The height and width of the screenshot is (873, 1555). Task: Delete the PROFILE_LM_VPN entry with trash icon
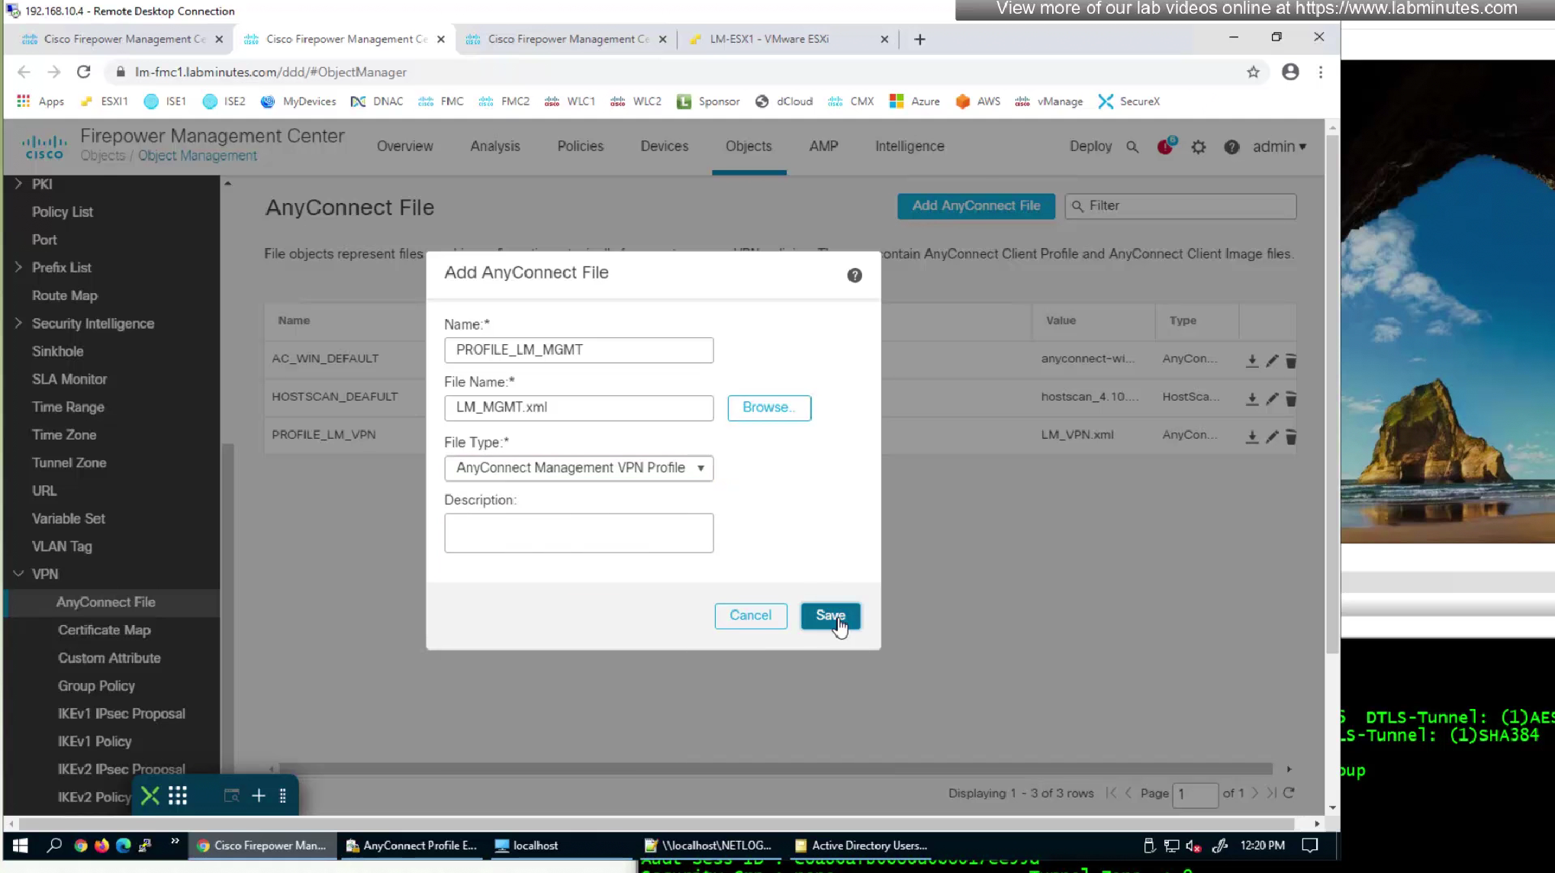click(1291, 437)
